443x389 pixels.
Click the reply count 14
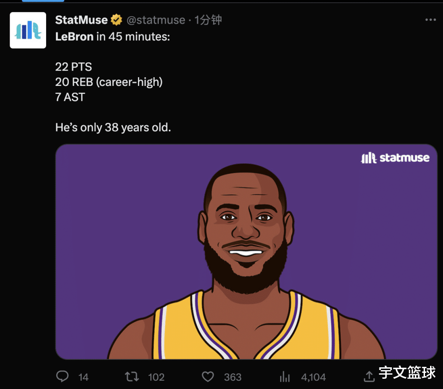84,377
